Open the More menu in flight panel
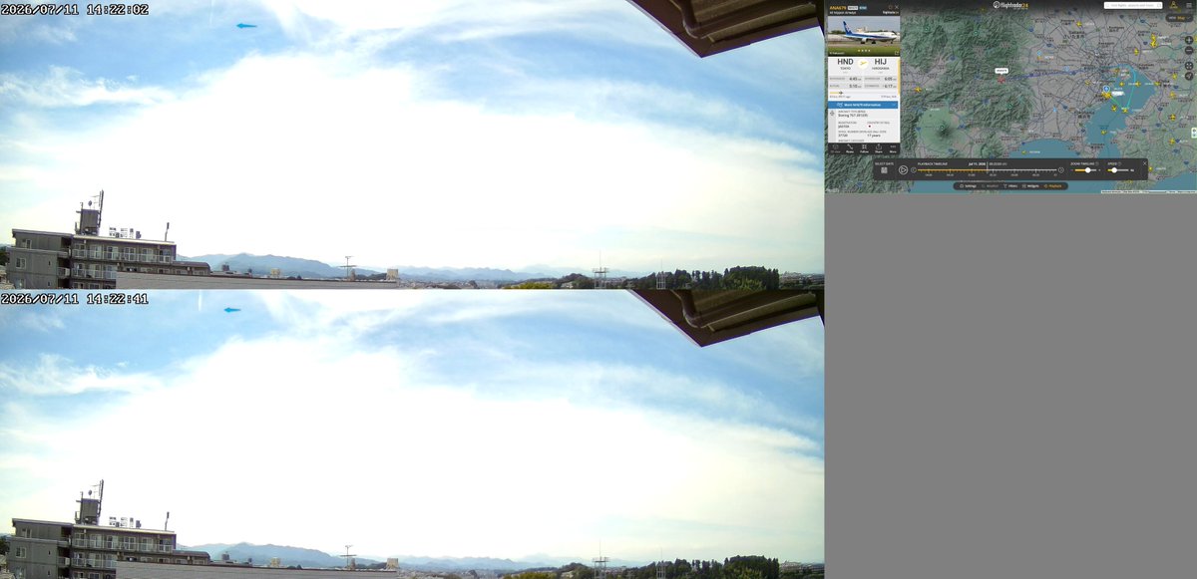The image size is (1197, 579). (x=893, y=147)
